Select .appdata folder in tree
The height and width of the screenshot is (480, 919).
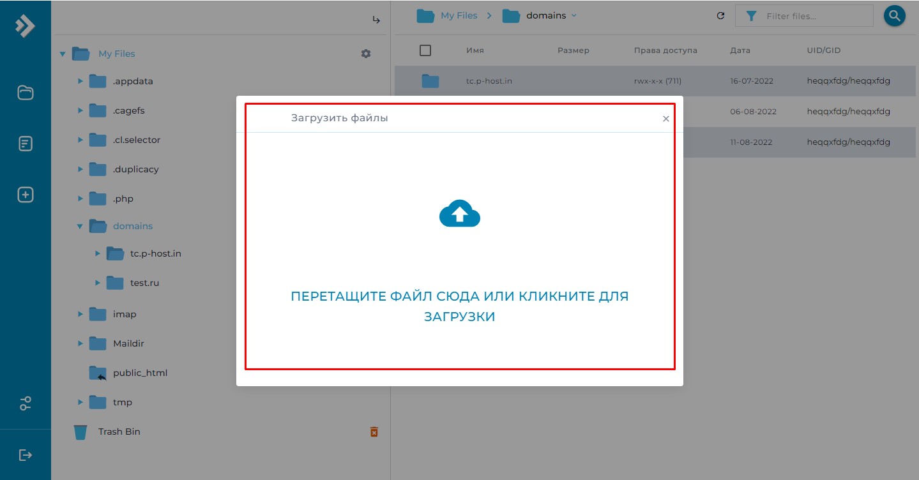pyautogui.click(x=133, y=81)
